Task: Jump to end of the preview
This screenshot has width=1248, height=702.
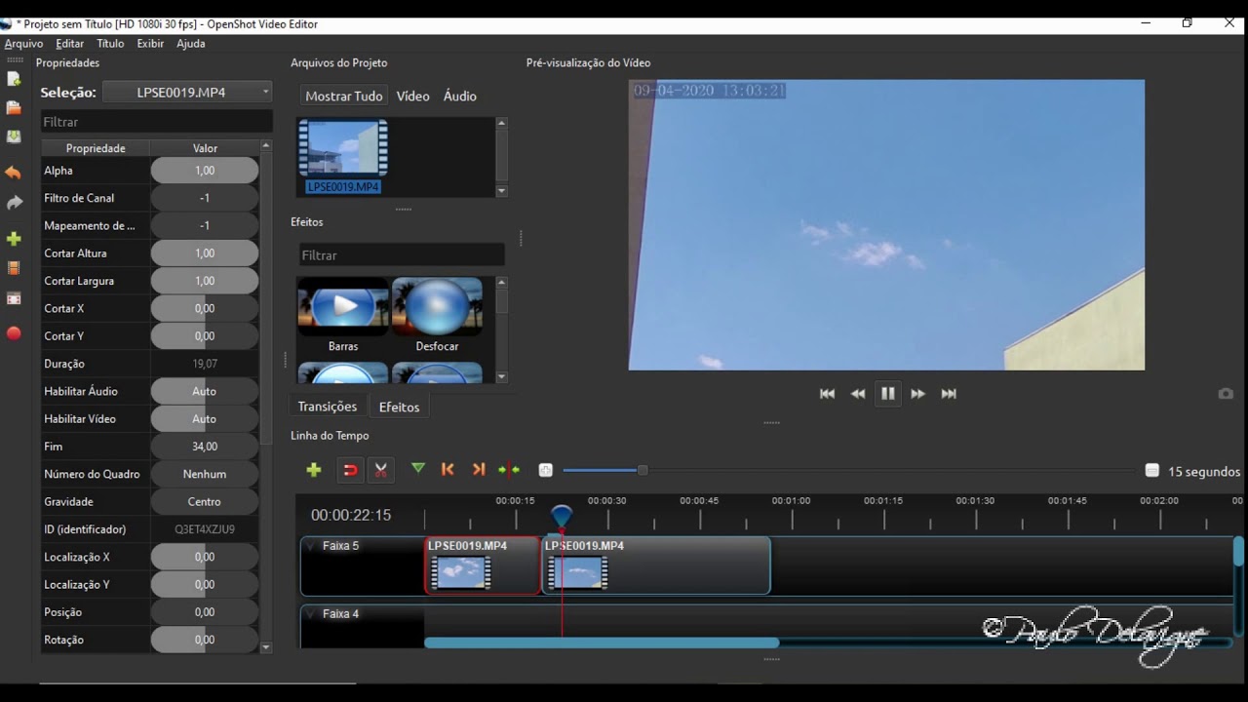Action: pos(949,394)
